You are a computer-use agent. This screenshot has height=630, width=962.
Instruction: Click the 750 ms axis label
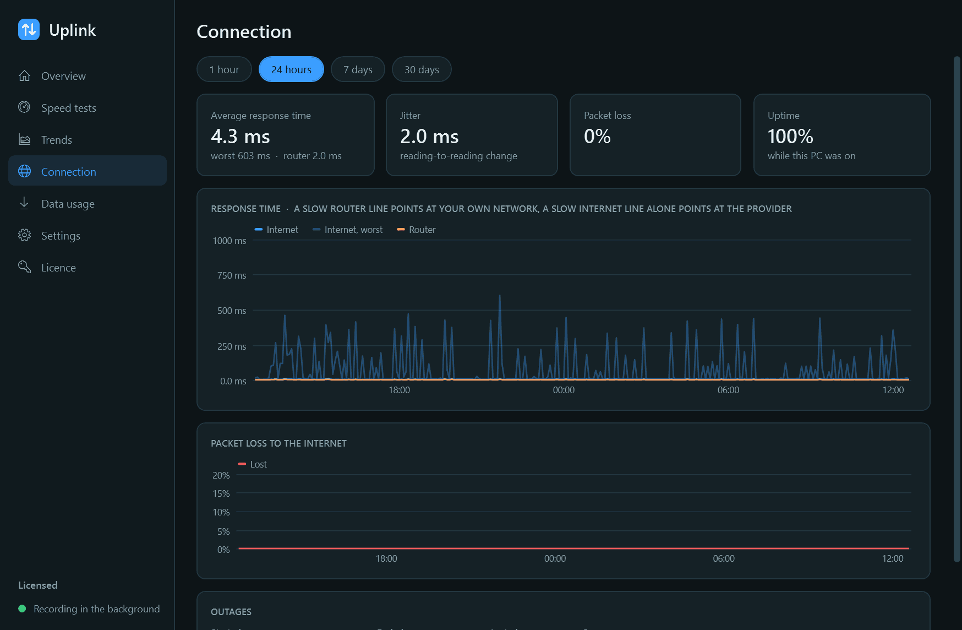(x=232, y=275)
